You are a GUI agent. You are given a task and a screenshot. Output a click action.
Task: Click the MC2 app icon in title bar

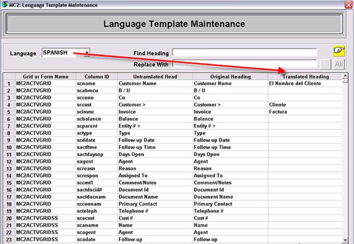coord(5,5)
